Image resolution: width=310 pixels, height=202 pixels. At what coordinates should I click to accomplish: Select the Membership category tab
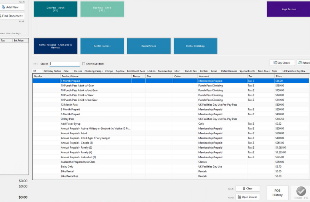[x=165, y=71]
